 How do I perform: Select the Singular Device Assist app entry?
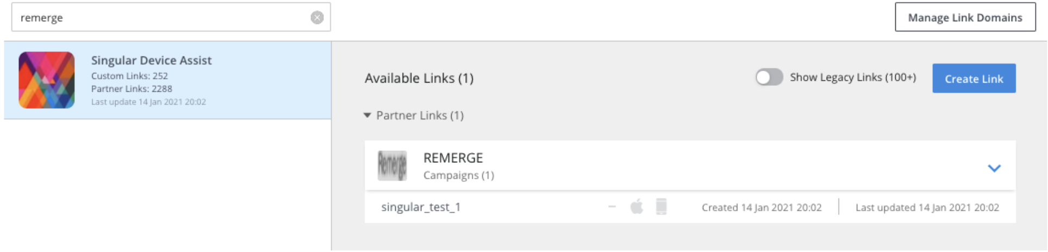click(167, 80)
